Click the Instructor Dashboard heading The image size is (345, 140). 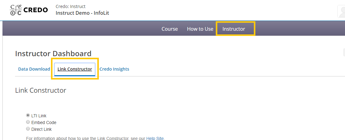[x=53, y=53]
